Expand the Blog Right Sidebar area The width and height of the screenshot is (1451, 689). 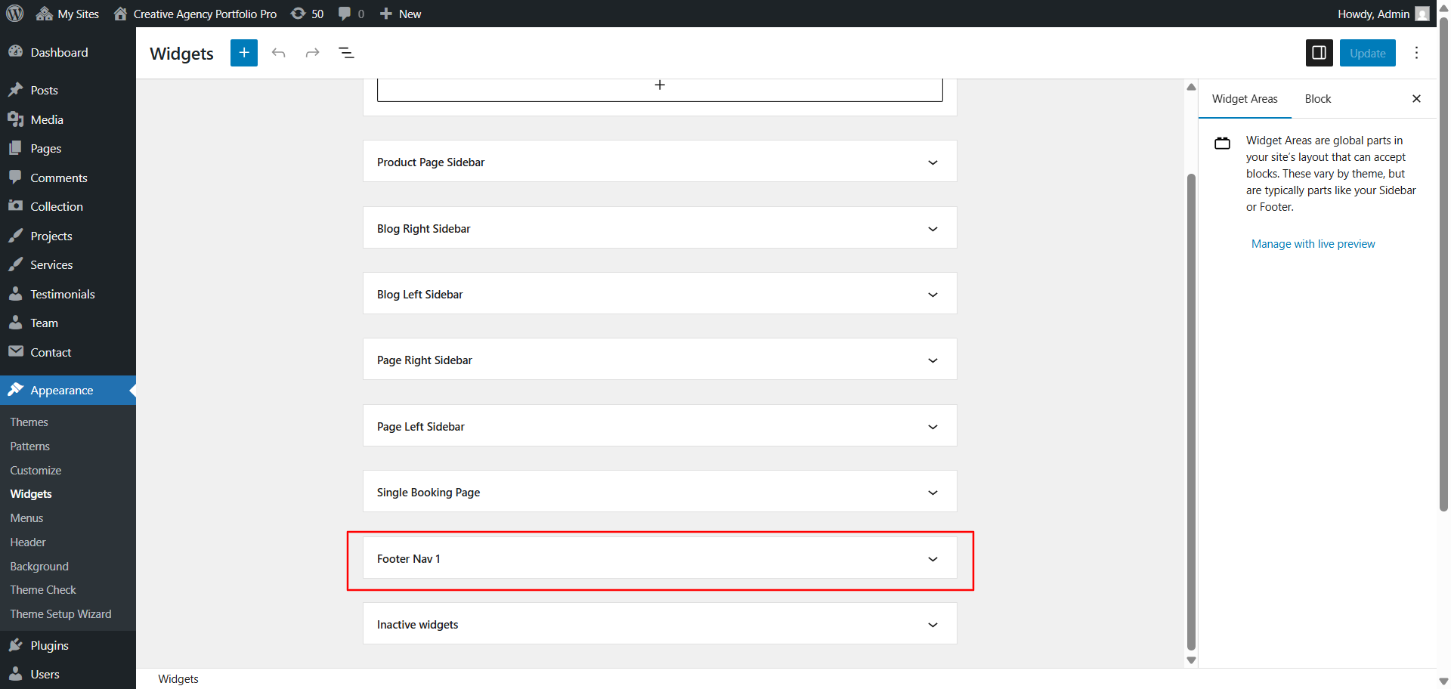[x=660, y=228]
